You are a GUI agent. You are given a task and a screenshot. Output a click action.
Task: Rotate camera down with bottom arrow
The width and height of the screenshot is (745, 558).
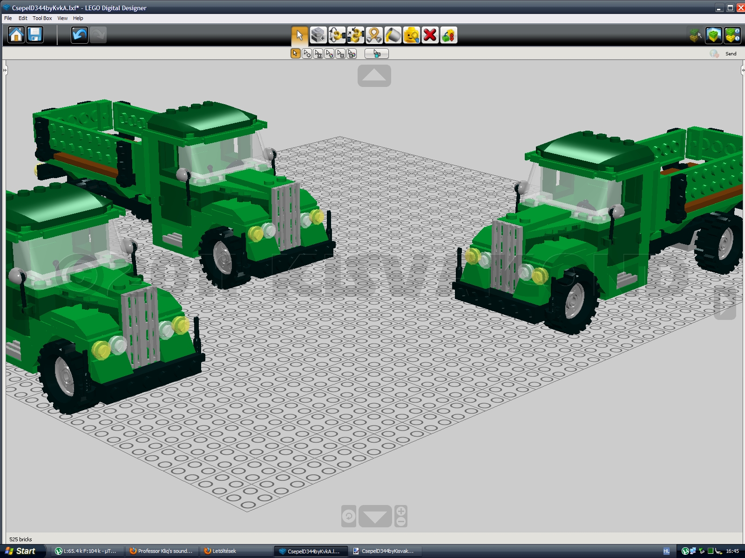pos(375,516)
